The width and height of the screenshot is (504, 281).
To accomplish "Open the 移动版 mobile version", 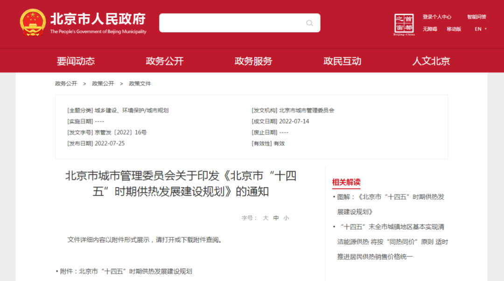I will 453,29.
